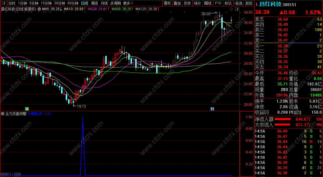Click the stock code 300151
Image resolution: width=323 pixels, height=177 pixels.
[290, 5]
